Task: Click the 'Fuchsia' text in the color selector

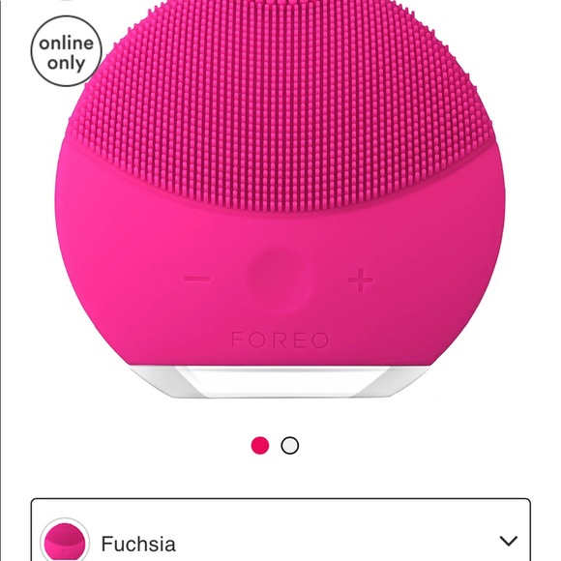Action: (x=138, y=544)
